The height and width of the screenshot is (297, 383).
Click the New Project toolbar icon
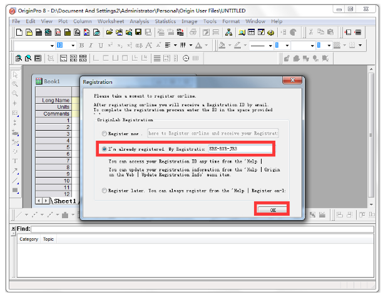pyautogui.click(x=19, y=33)
